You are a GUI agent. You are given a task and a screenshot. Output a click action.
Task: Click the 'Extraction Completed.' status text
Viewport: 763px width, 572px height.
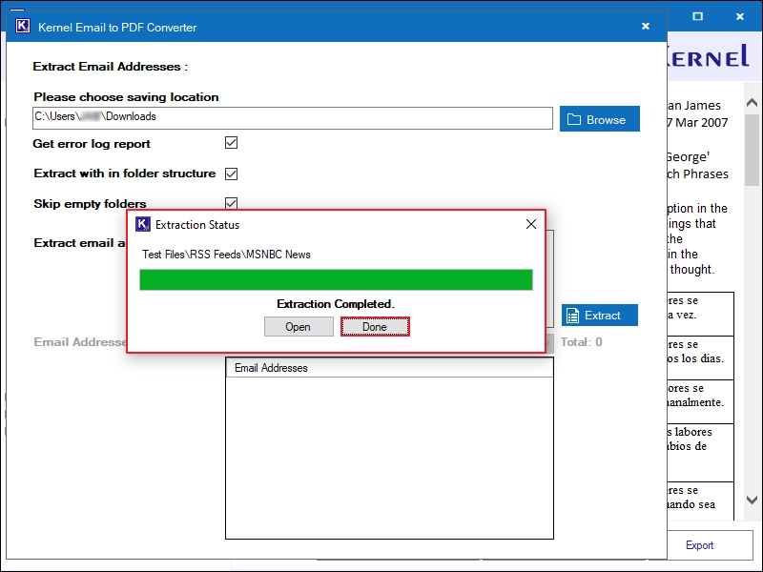coord(336,304)
